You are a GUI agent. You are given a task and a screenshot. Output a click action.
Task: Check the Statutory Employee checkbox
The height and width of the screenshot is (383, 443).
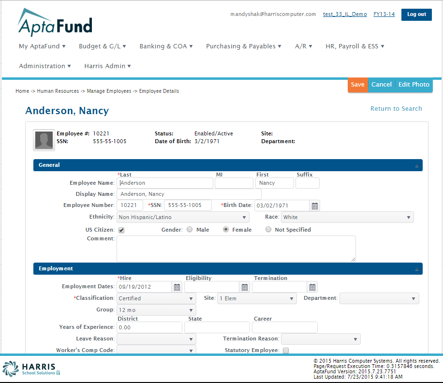click(x=286, y=351)
